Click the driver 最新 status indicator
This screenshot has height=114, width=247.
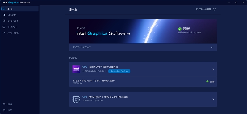coord(210,81)
